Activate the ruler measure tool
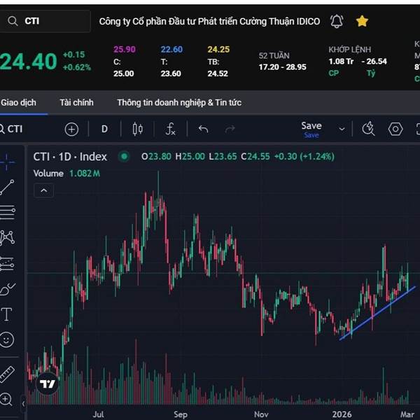The height and width of the screenshot is (420, 420). tap(7, 374)
